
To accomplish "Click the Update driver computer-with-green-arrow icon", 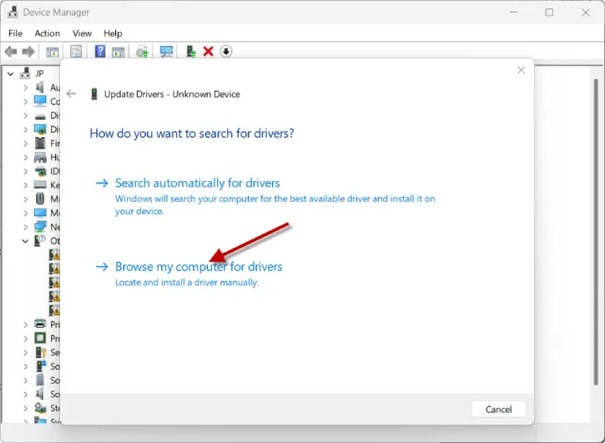I will point(190,52).
